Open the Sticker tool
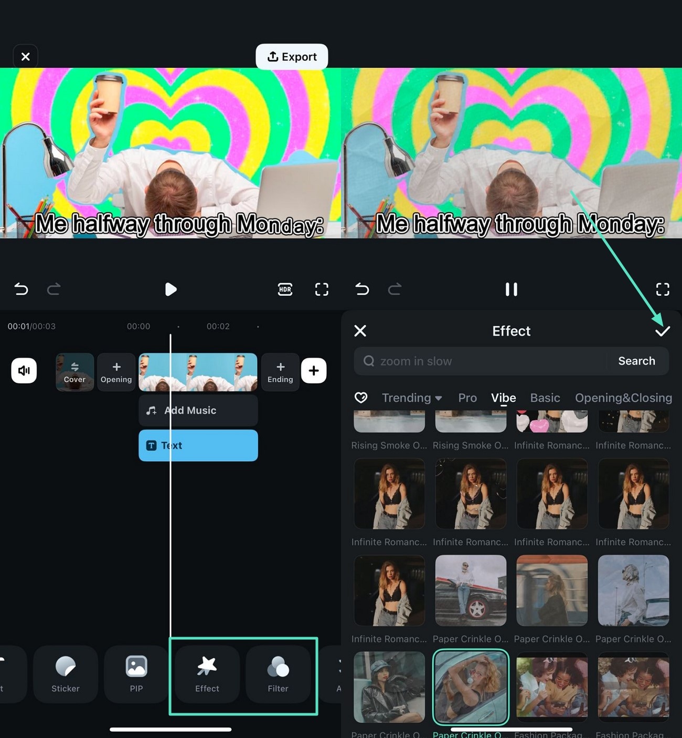This screenshot has height=738, width=682. click(x=66, y=674)
